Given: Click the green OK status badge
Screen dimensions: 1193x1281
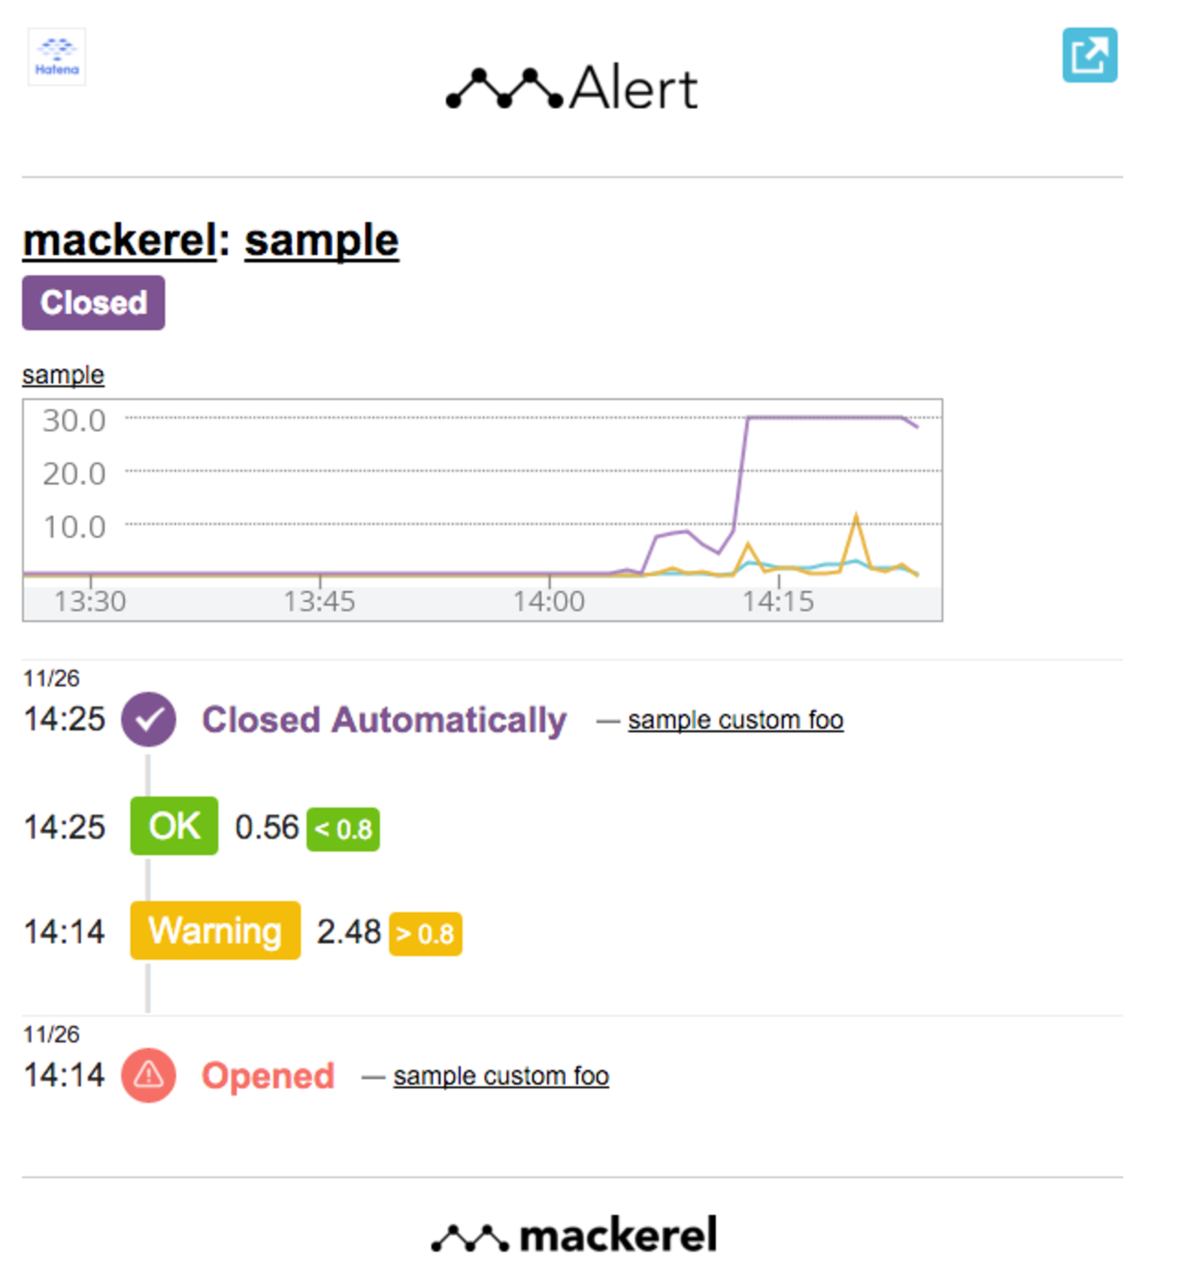Looking at the screenshot, I should [x=174, y=826].
